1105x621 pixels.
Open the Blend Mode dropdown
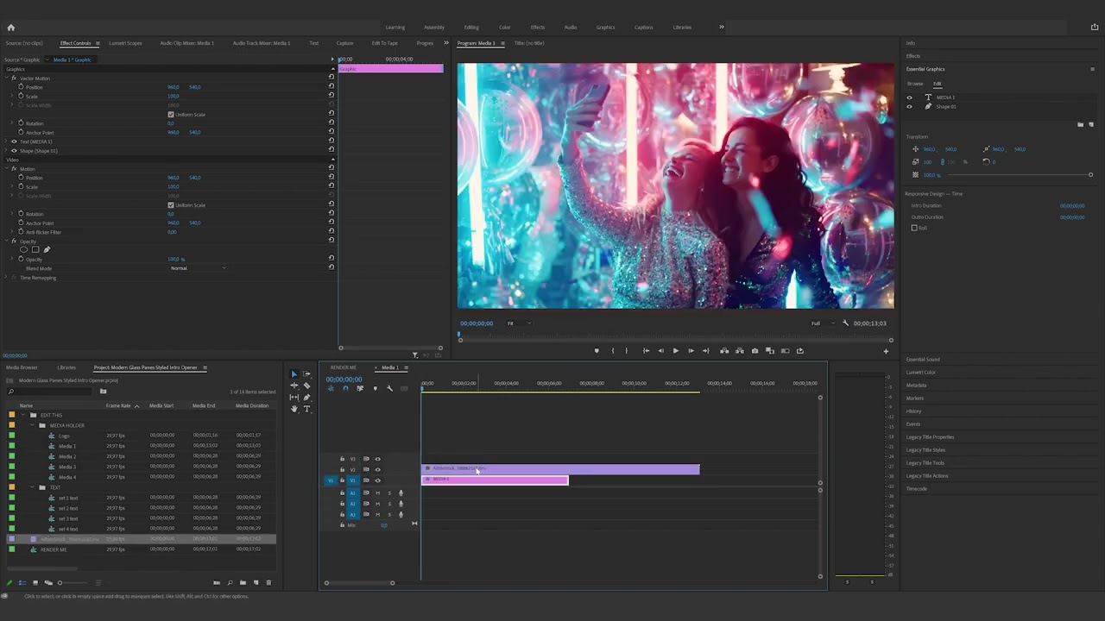[199, 268]
